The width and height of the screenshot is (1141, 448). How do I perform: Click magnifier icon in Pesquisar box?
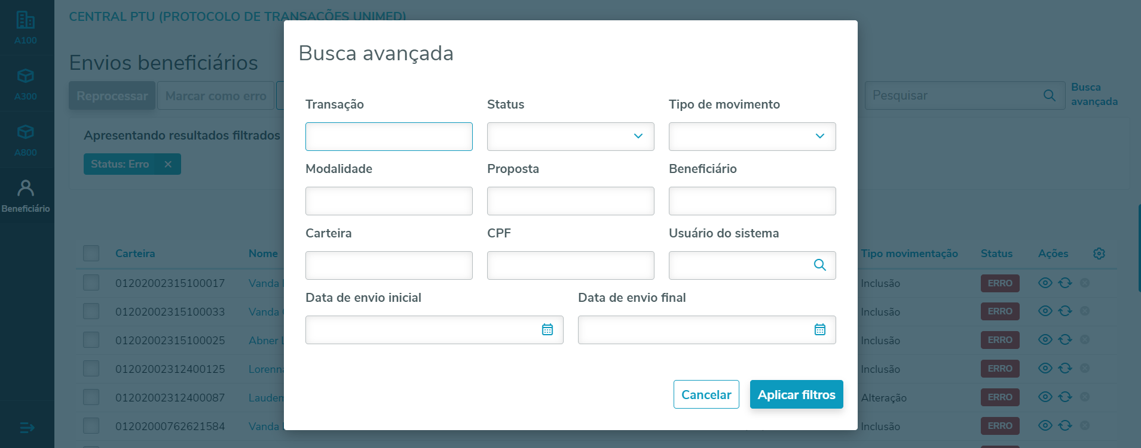[x=1049, y=95]
